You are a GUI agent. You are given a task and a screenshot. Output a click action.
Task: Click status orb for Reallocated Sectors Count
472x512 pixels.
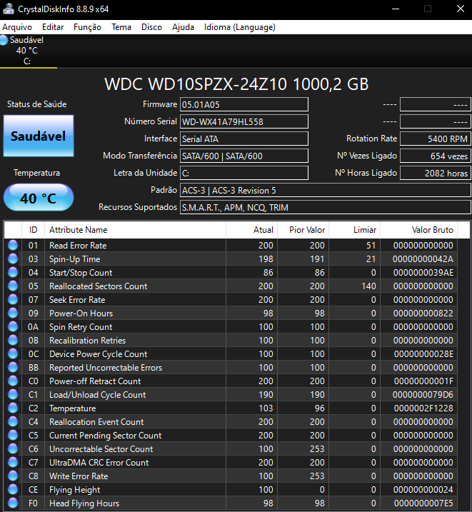pyautogui.click(x=13, y=286)
